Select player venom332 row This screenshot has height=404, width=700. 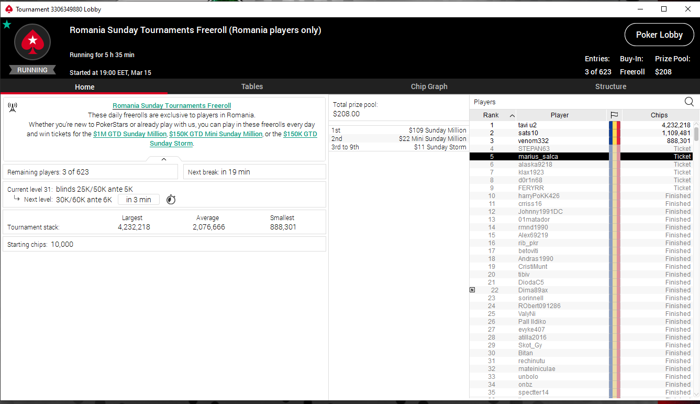coord(581,141)
